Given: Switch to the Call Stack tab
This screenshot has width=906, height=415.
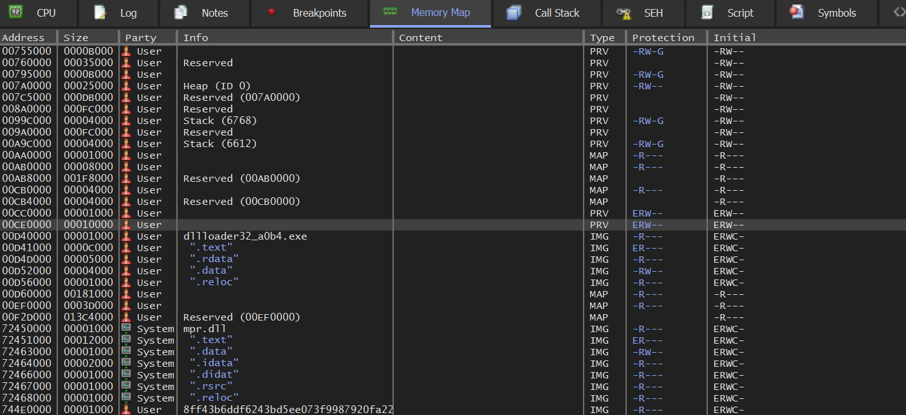Looking at the screenshot, I should [x=557, y=13].
